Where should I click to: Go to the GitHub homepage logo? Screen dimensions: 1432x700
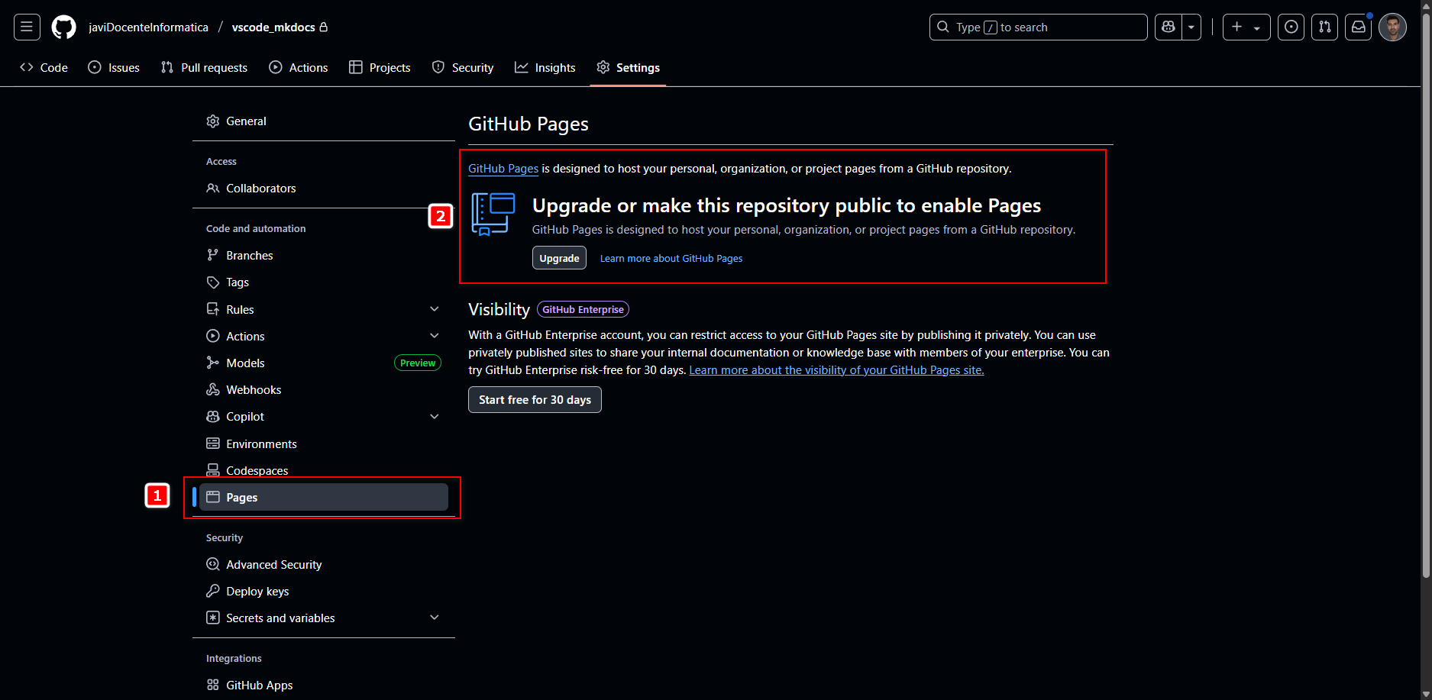[x=63, y=27]
